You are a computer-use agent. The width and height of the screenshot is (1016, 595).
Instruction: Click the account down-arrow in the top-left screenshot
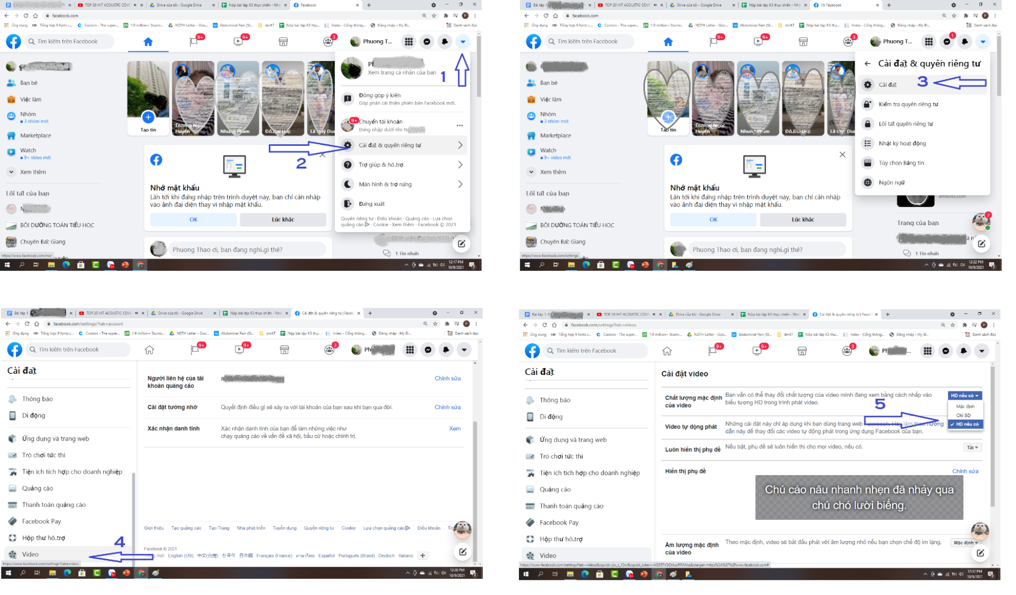[x=463, y=42]
